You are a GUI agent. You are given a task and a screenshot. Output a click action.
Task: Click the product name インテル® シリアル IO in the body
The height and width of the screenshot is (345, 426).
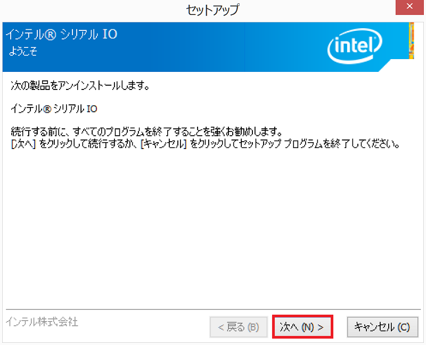54,109
